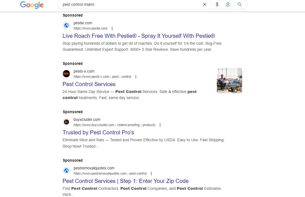Open "Live Roach Free With Pestie" link
This screenshot has width=305, height=197.
(139, 36)
